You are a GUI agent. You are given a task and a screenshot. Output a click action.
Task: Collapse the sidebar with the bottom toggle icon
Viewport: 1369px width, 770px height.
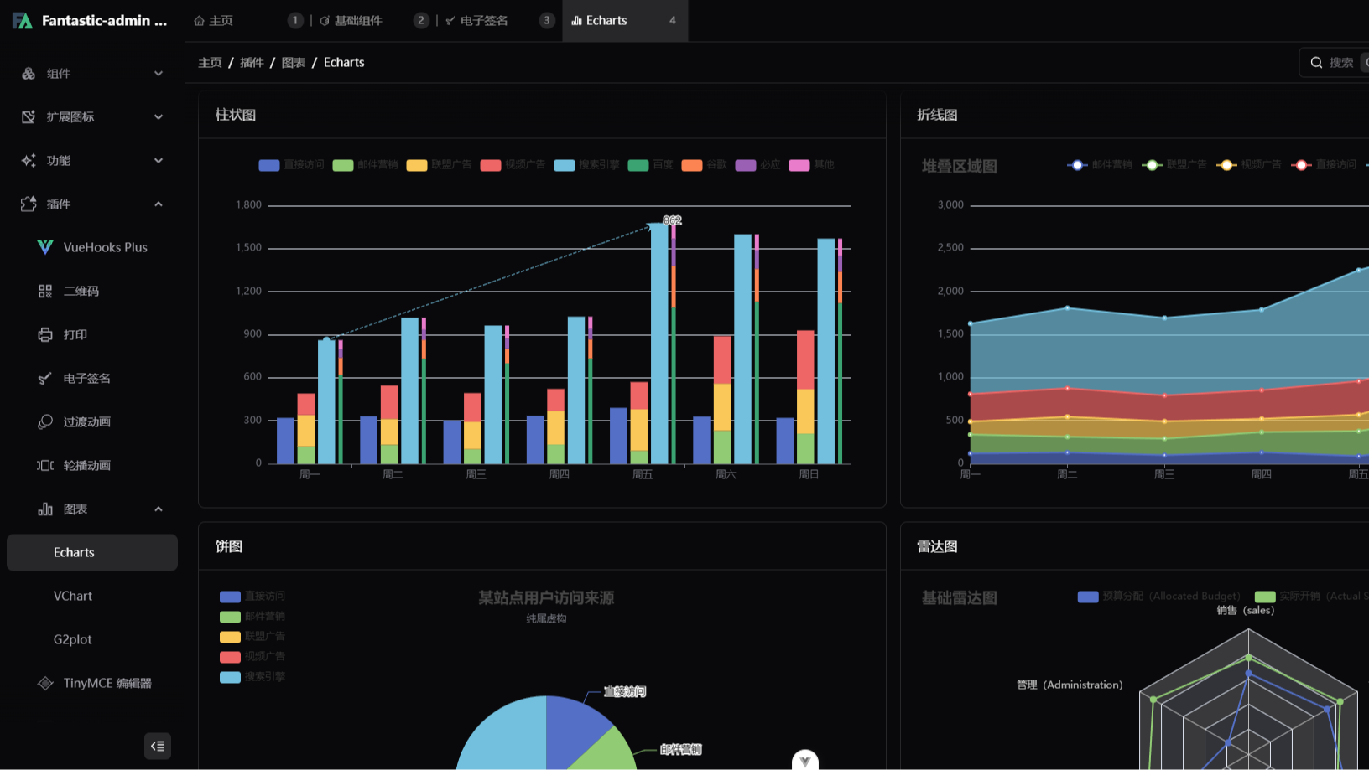158,746
